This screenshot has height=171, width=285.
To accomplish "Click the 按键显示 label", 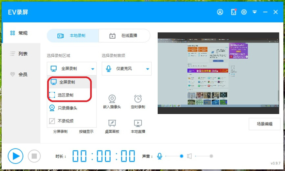I will click(x=86, y=131).
